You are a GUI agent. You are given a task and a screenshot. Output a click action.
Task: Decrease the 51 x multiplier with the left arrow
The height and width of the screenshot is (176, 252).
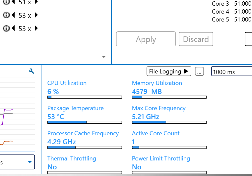click(x=14, y=2)
